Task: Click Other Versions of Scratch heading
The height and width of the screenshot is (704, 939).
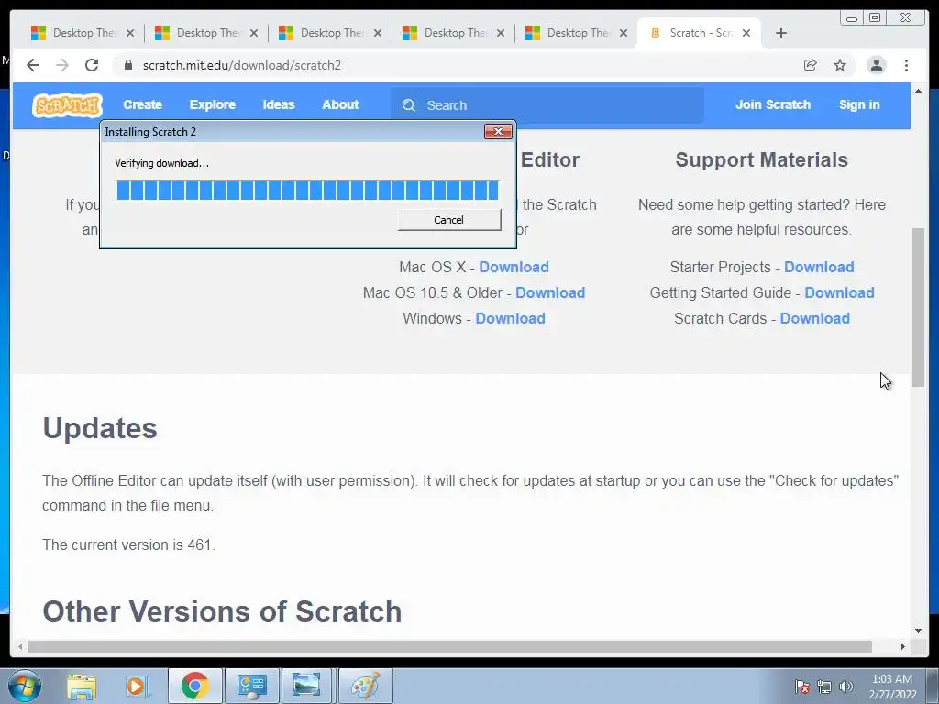Action: [x=222, y=611]
